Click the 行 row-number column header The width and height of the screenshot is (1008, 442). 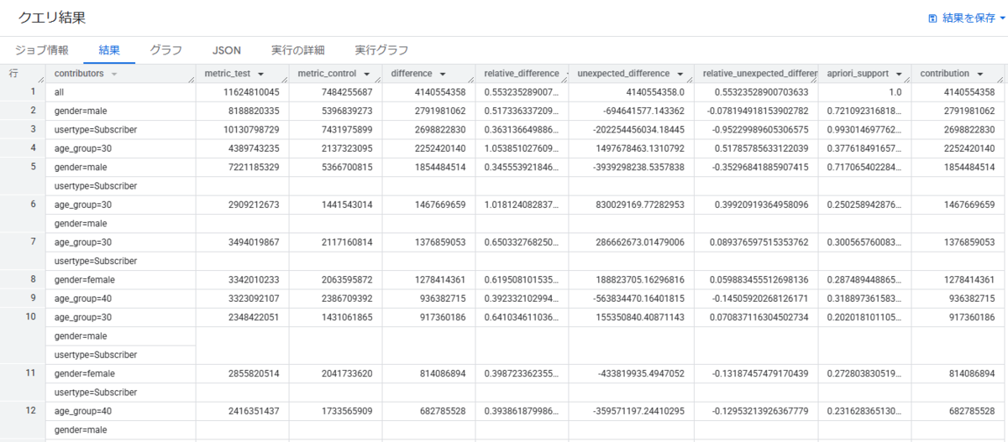(23, 74)
